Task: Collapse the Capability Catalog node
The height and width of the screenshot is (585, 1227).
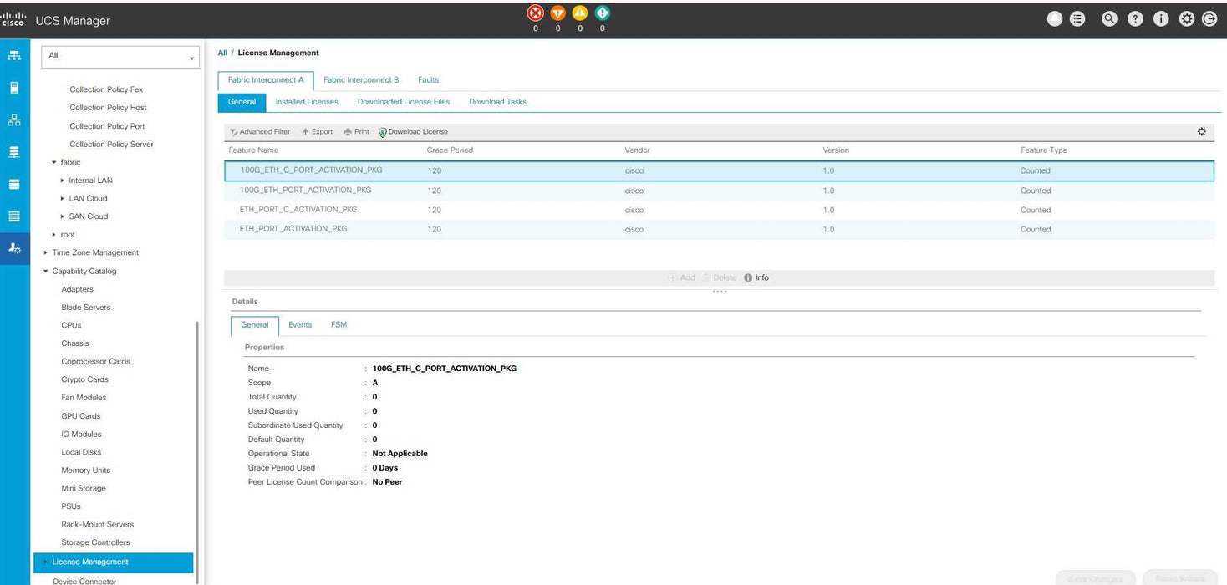Action: [45, 271]
